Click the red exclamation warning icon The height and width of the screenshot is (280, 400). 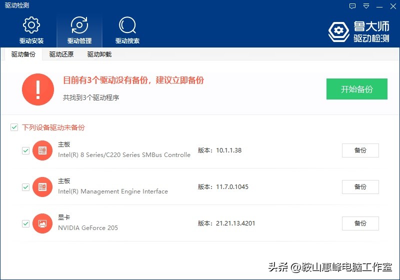[x=38, y=89]
